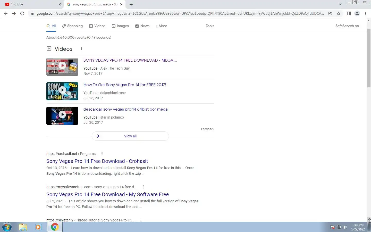Open the volume speaker tray icon
This screenshot has width=371, height=232.
point(345,227)
